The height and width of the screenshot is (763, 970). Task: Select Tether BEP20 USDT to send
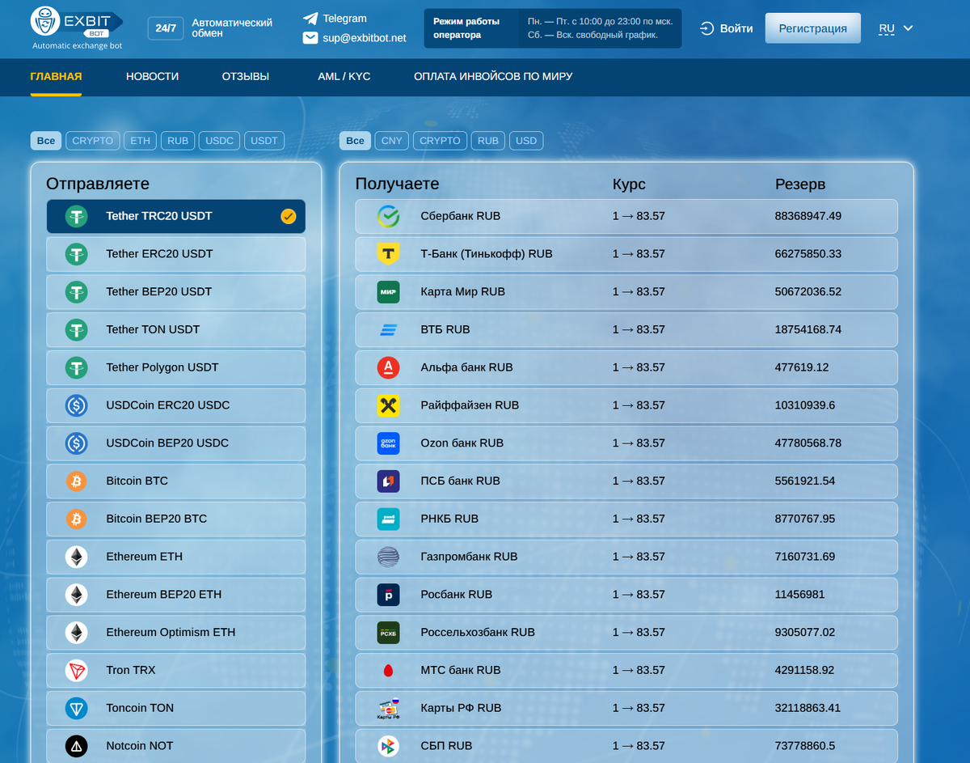click(x=176, y=292)
